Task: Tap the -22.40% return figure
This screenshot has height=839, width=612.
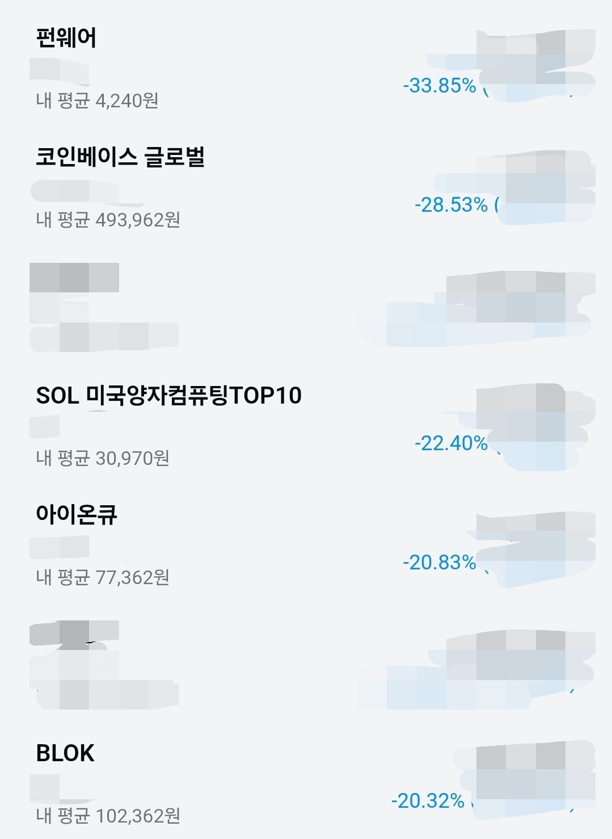Action: (x=451, y=443)
